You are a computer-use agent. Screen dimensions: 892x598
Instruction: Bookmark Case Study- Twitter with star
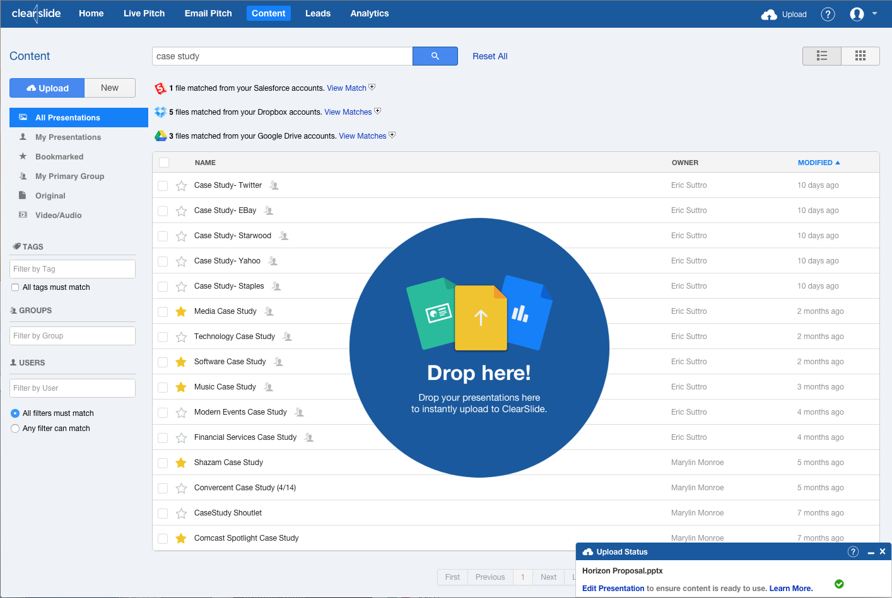click(181, 185)
